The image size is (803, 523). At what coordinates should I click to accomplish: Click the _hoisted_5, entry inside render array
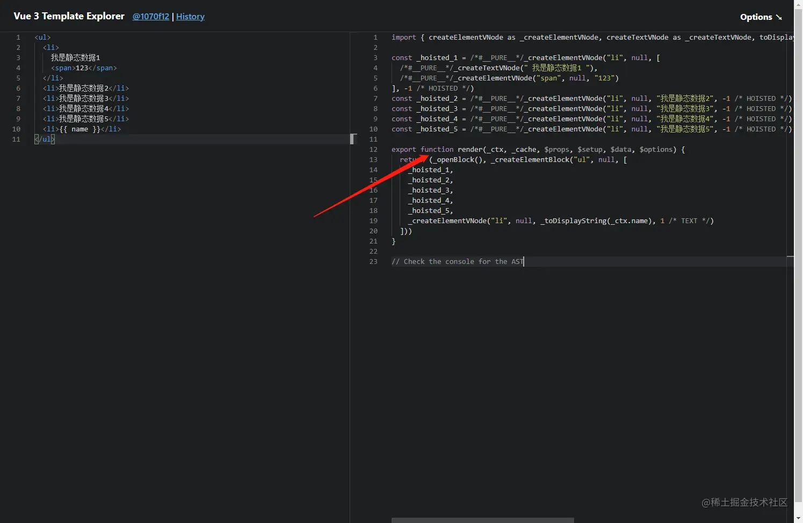point(430,211)
